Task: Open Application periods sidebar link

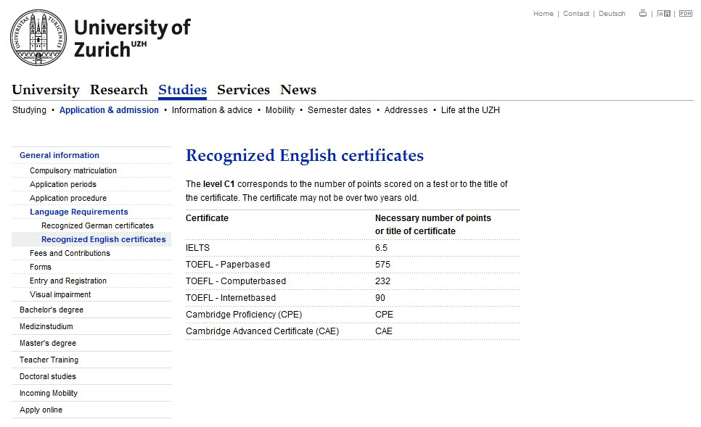Action: (63, 184)
